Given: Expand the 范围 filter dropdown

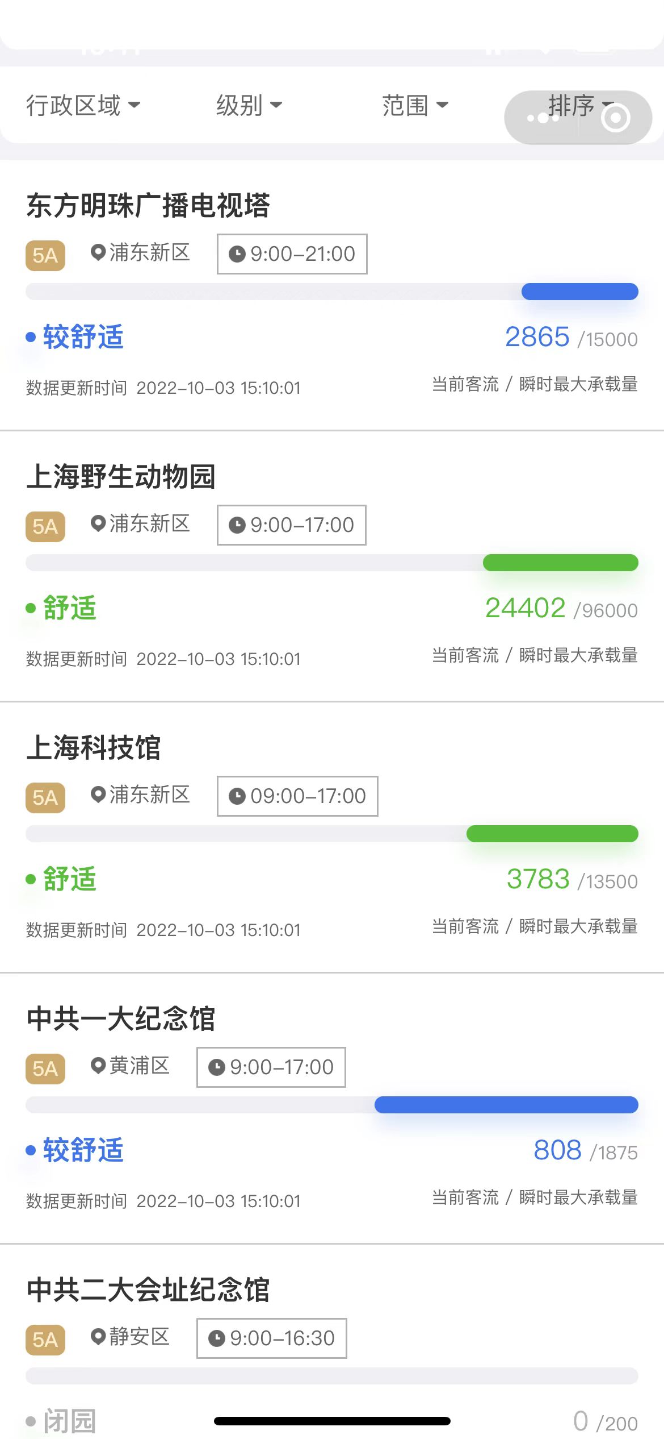Looking at the screenshot, I should click(415, 105).
